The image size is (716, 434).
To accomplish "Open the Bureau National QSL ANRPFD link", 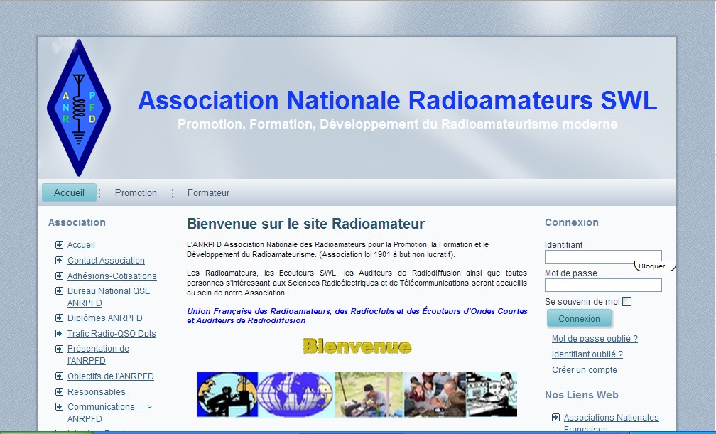I will pos(109,297).
